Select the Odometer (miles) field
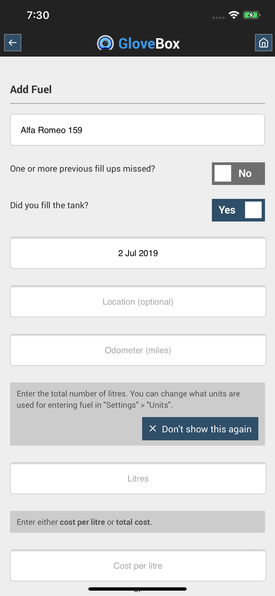Screen dimensions: 275x596 [x=138, y=350]
